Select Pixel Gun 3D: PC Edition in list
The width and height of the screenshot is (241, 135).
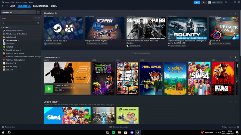click(15, 53)
